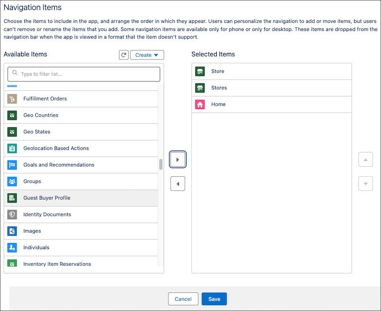381x311 pixels.
Task: Select Individuals in available list
Action: pos(81,247)
